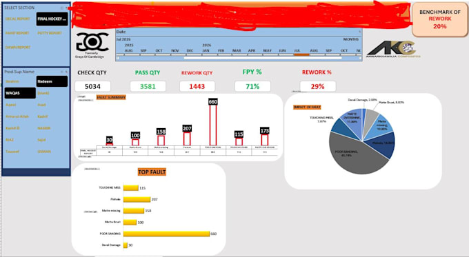Filter by (blank) supervisor entry
Screen dimensions: 469x257
(43, 93)
